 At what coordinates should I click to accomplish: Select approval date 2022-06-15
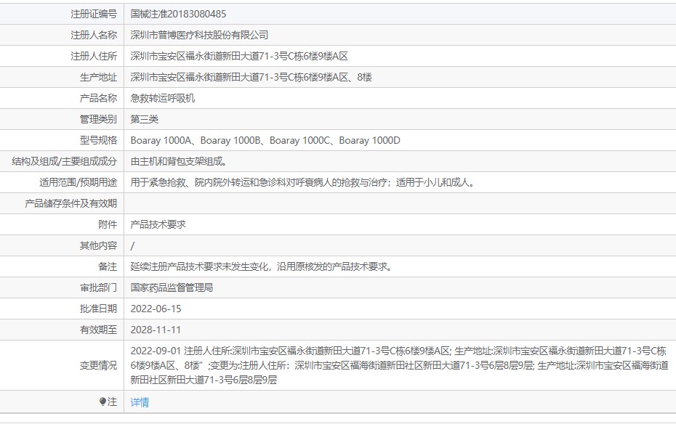pos(156,309)
